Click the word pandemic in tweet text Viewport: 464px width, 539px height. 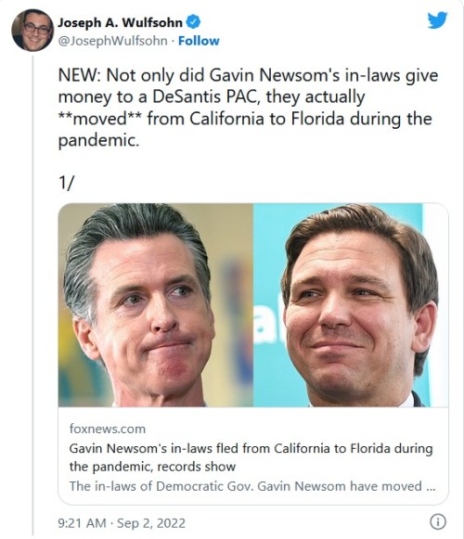point(98,141)
